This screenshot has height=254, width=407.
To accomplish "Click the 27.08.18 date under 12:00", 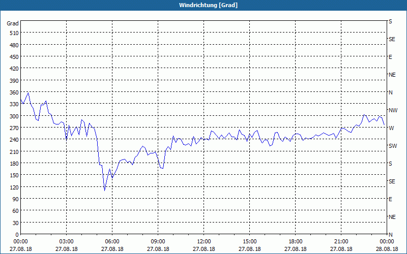I will tap(204, 249).
